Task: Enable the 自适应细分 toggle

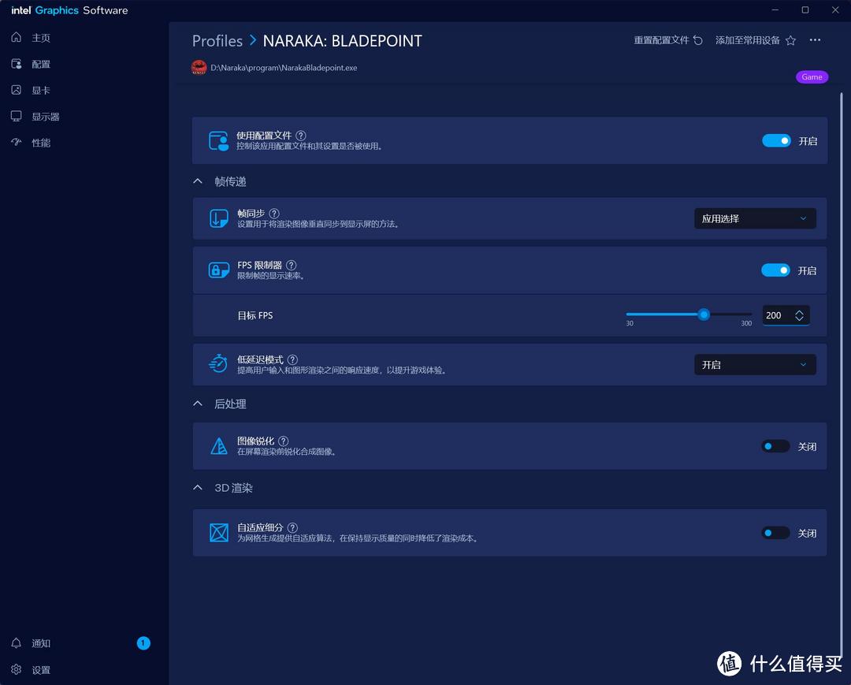Action: click(x=775, y=533)
